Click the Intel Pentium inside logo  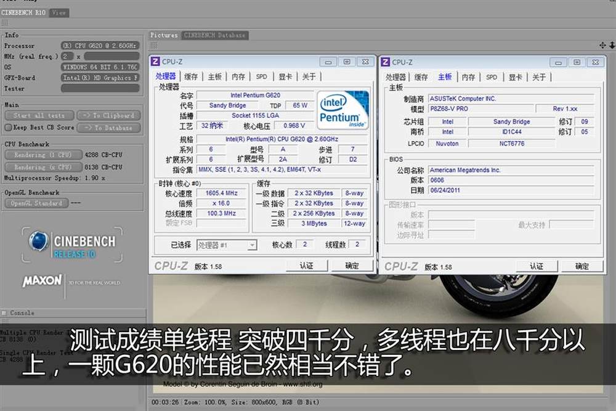tap(342, 110)
